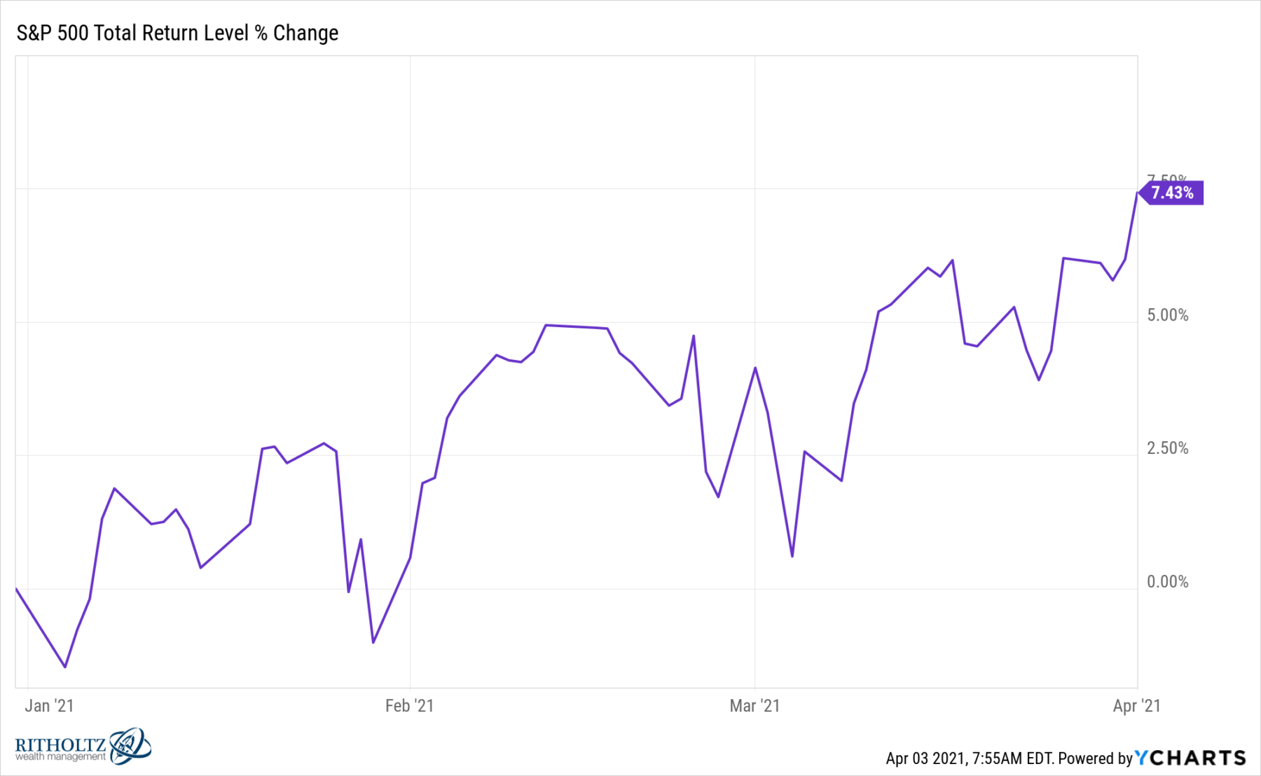
Task: Open the S&P 500 Total Return chart title
Action: (x=177, y=33)
